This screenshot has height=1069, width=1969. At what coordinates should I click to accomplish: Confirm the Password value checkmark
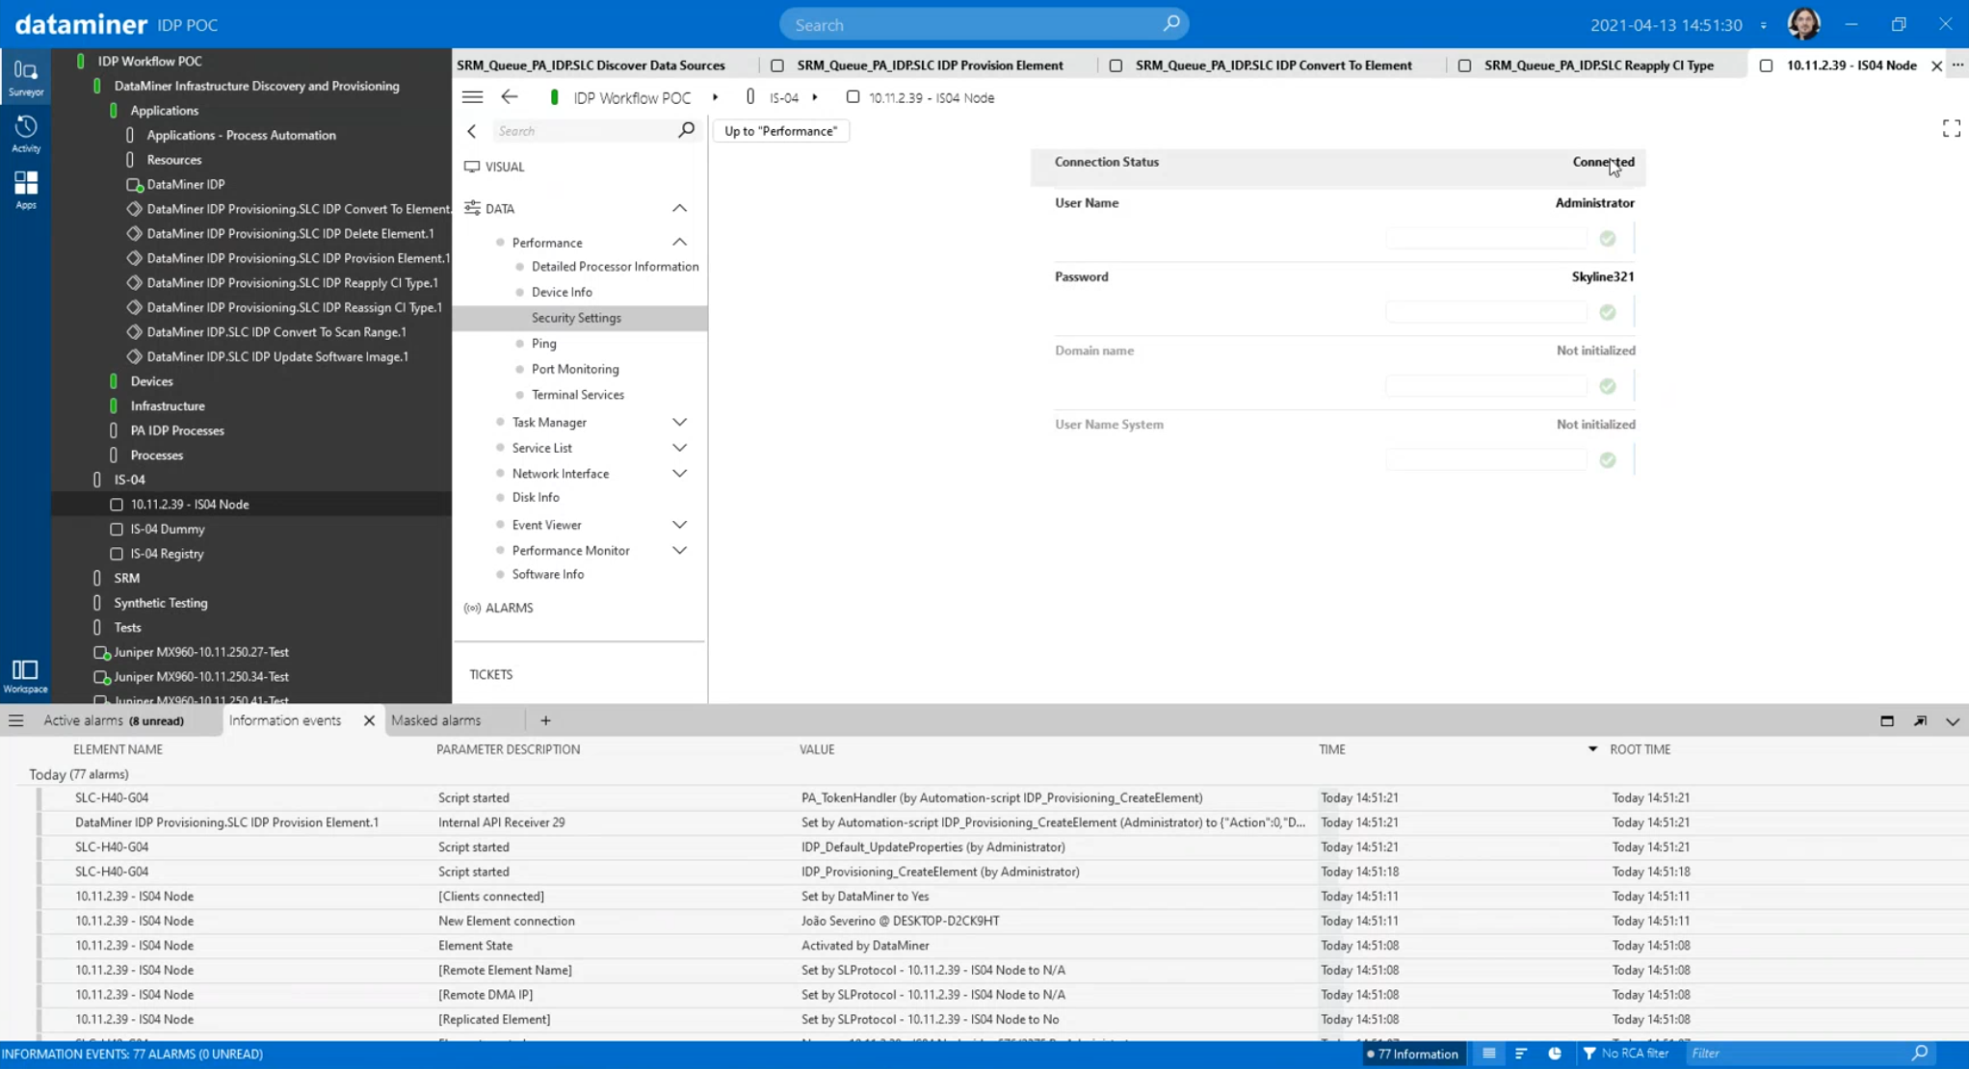pos(1608,313)
